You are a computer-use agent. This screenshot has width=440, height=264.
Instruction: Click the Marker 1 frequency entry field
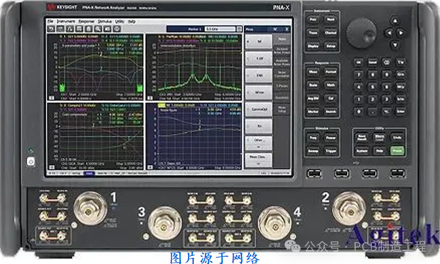pos(220,29)
